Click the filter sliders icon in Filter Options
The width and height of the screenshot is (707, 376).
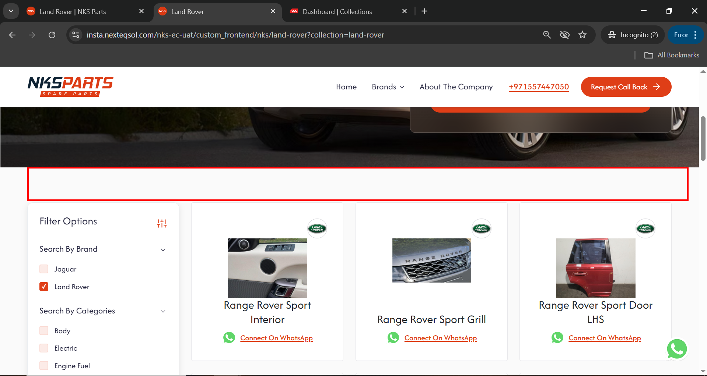pyautogui.click(x=162, y=223)
